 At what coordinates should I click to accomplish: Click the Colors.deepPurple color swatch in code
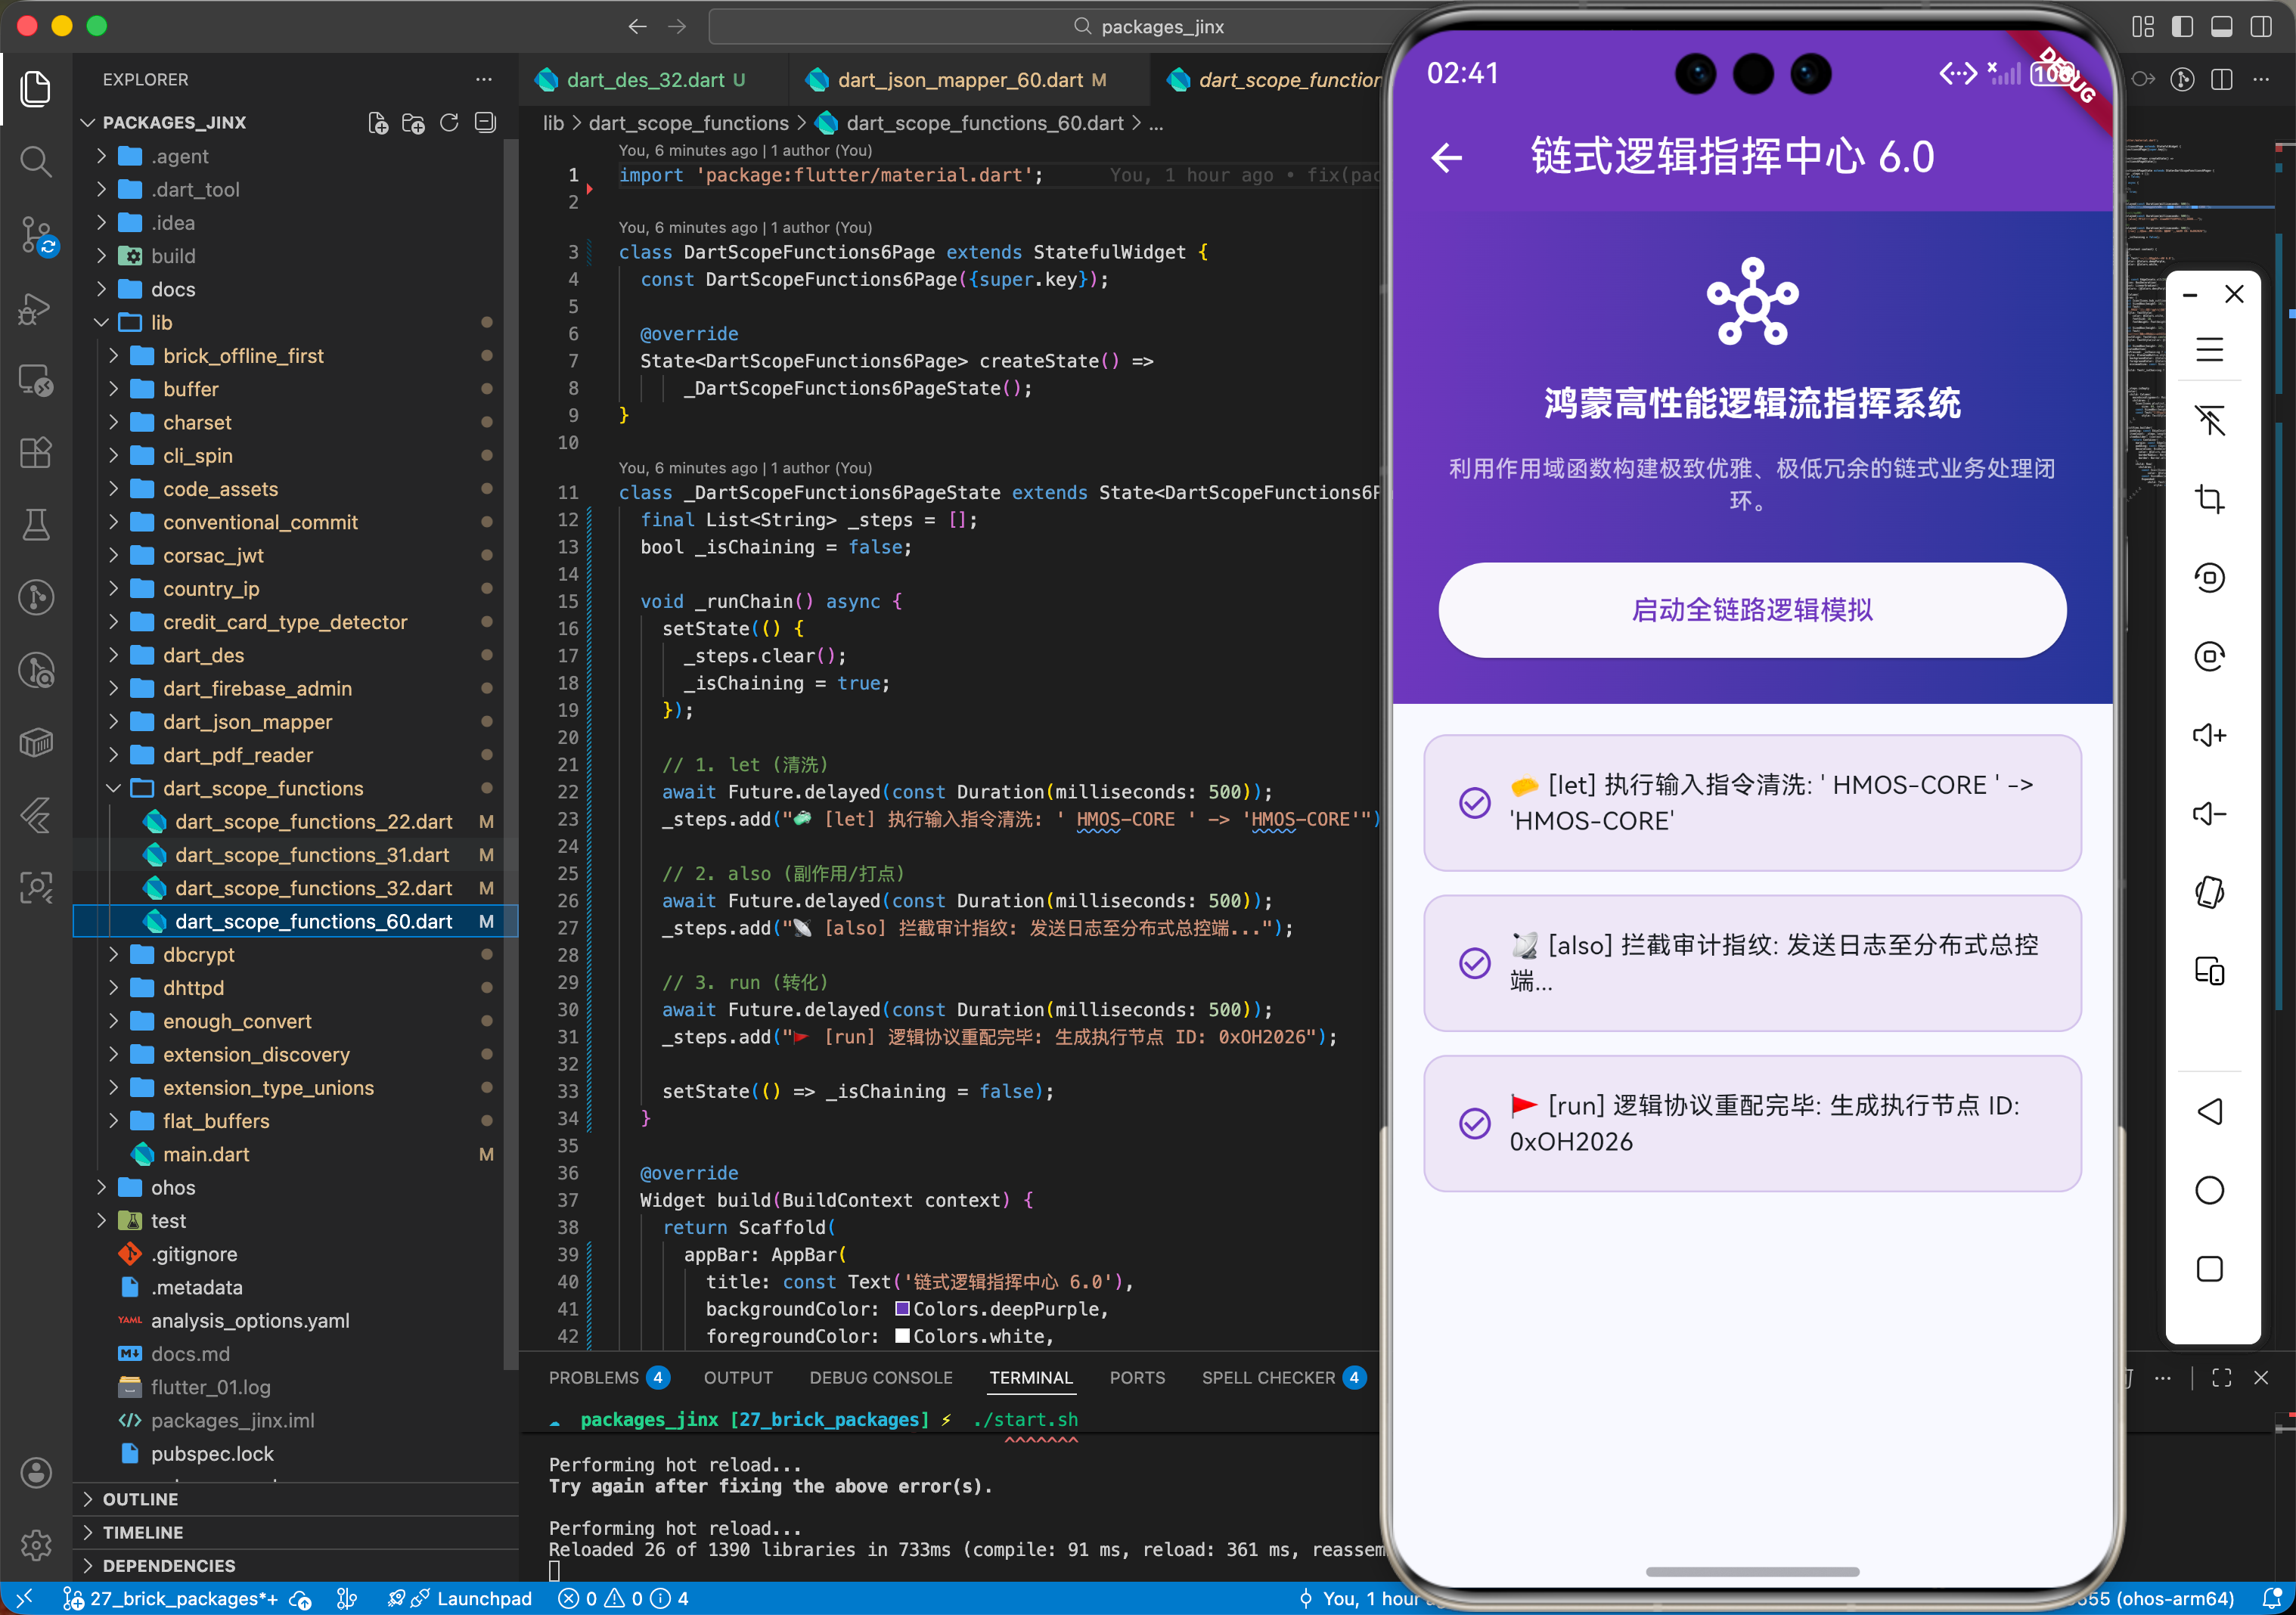[x=902, y=1309]
